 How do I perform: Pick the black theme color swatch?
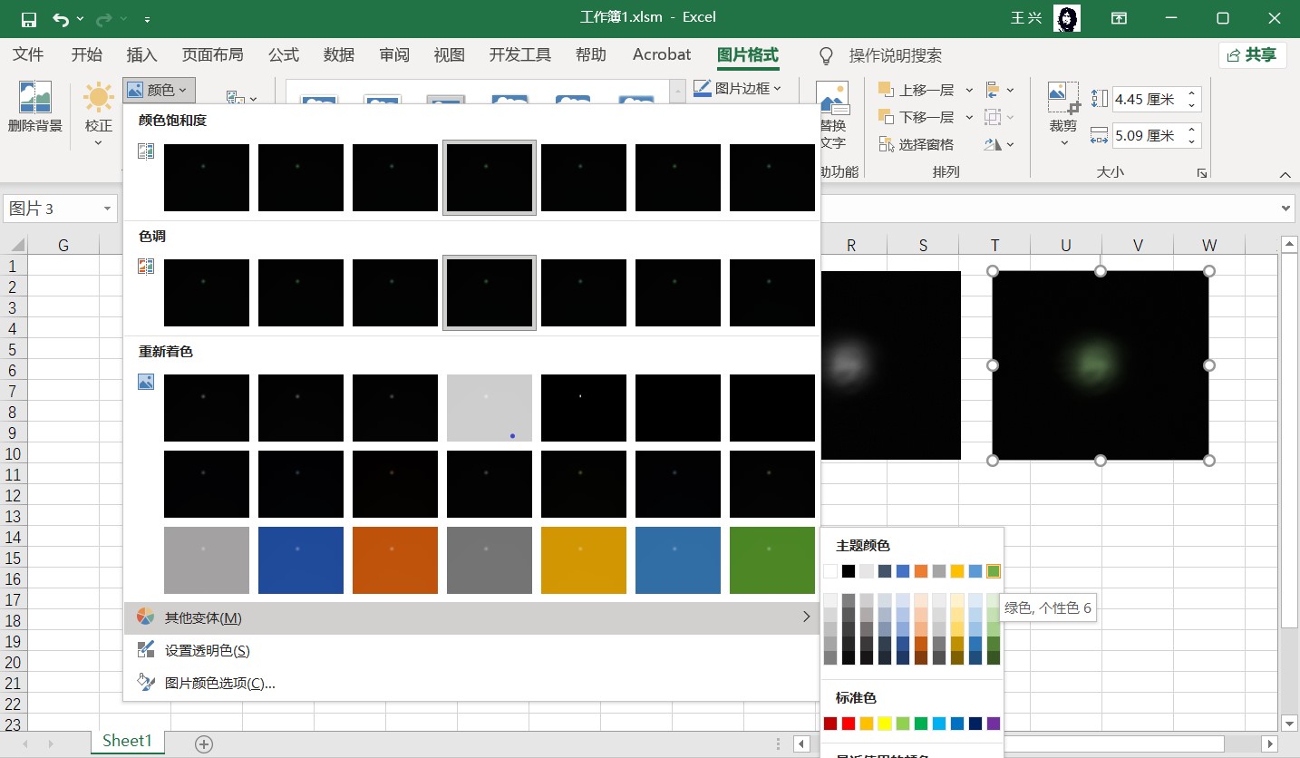pyautogui.click(x=849, y=571)
